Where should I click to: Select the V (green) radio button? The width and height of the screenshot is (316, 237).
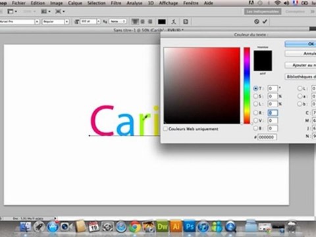(255, 120)
